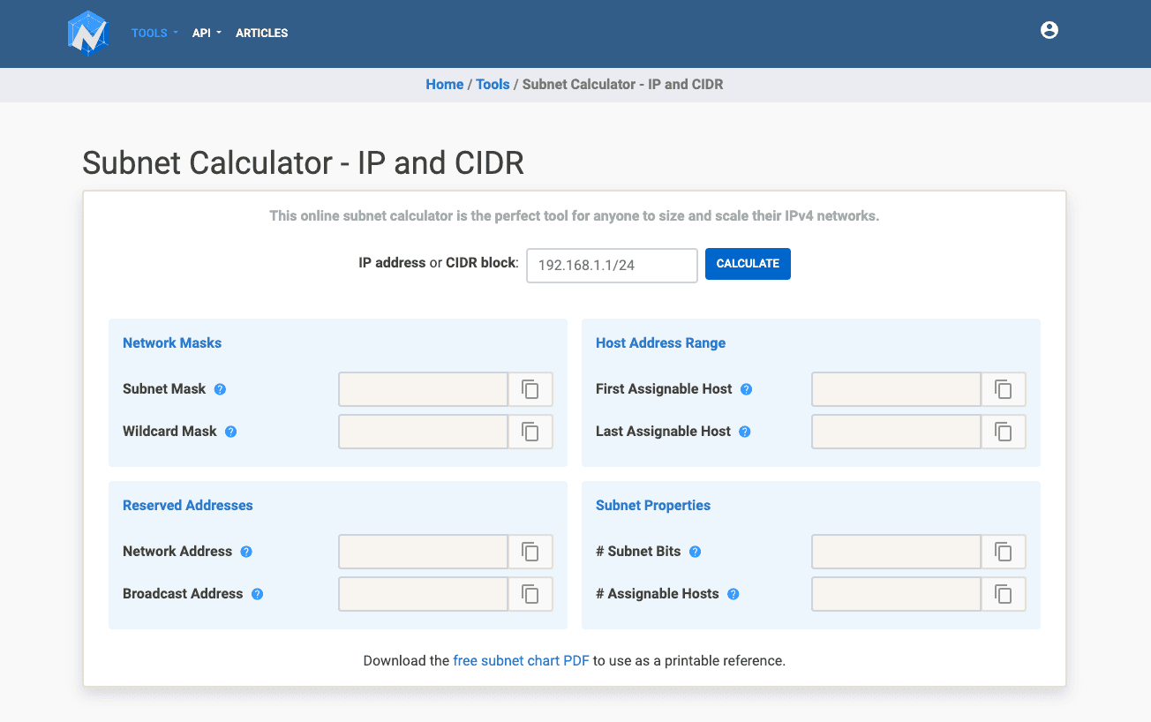1151x722 pixels.
Task: Open the free subnet chart PDF link
Action: [x=521, y=660]
